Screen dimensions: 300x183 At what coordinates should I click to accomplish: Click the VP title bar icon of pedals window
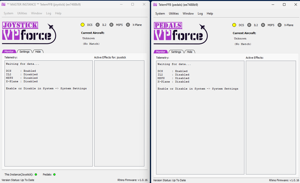pos(155,5)
